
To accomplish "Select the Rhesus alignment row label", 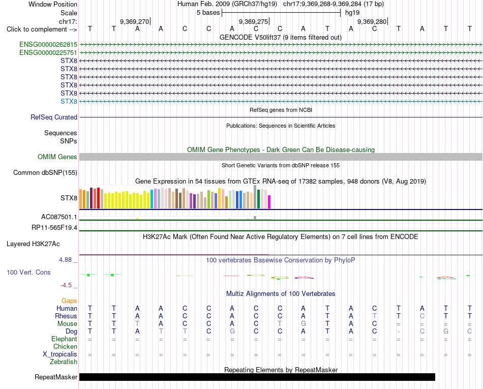I will point(66,316).
